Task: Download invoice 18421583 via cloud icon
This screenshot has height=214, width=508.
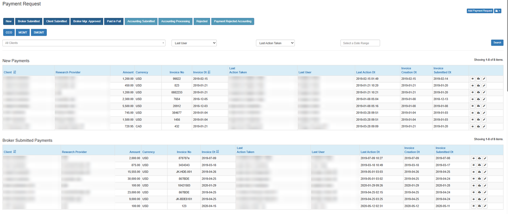Action: coord(479,185)
